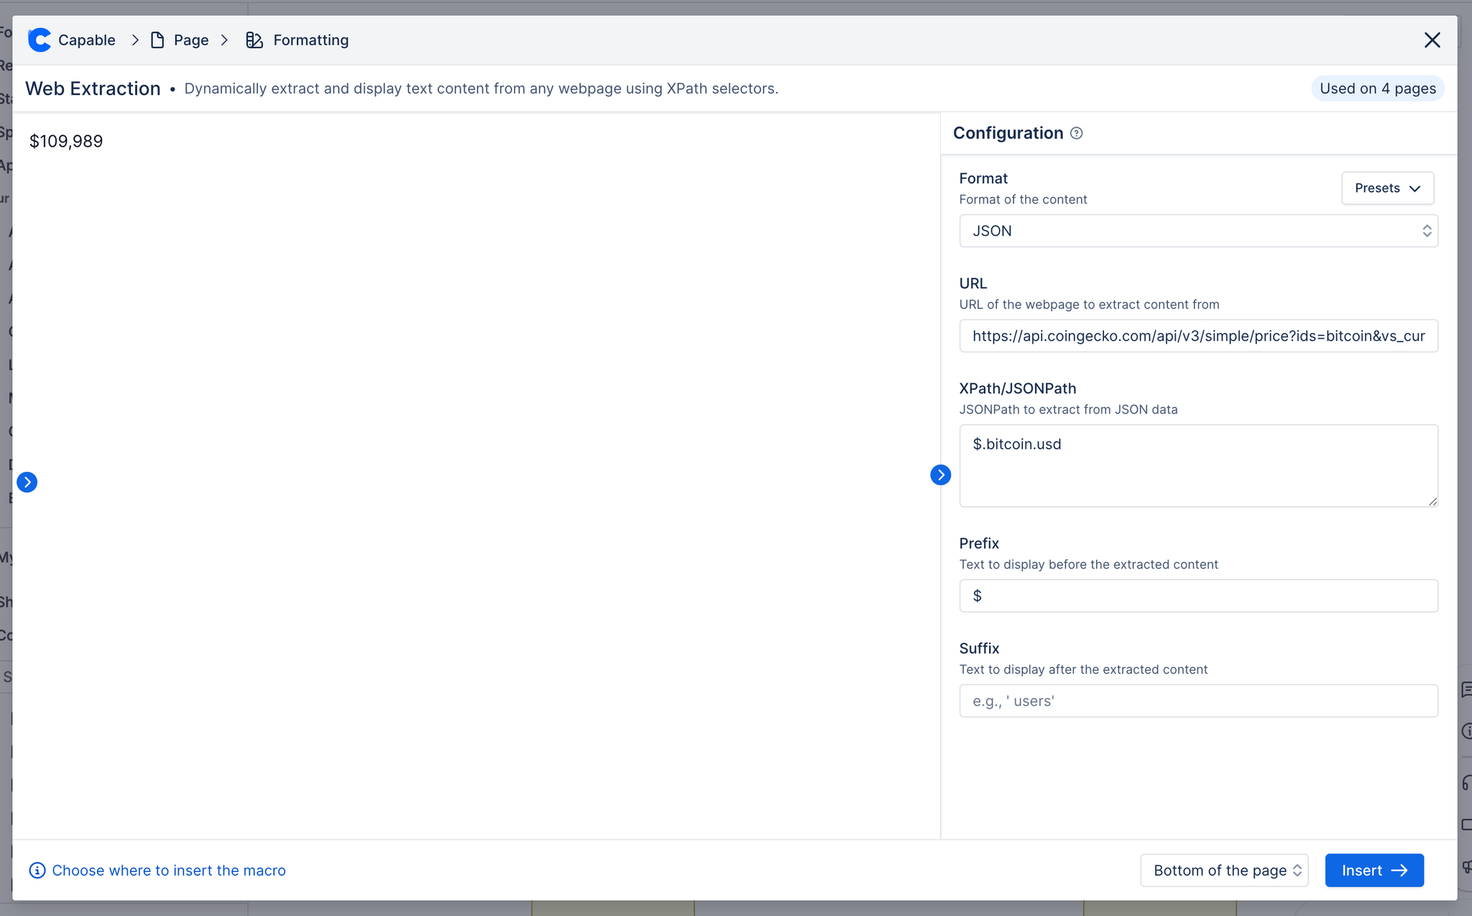Click the Used on 4 pages badge
This screenshot has width=1472, height=916.
[1377, 88]
